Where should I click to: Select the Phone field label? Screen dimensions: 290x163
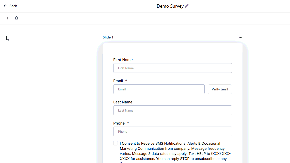pos(119,123)
